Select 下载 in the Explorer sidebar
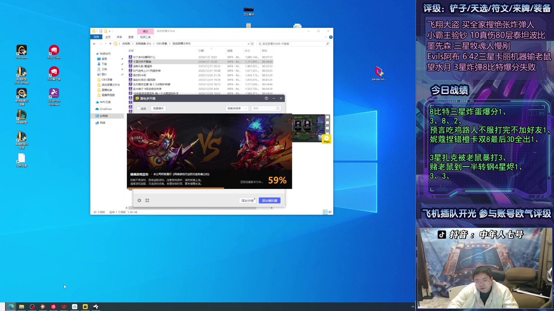Screen dimensions: 554x311 [x=104, y=64]
